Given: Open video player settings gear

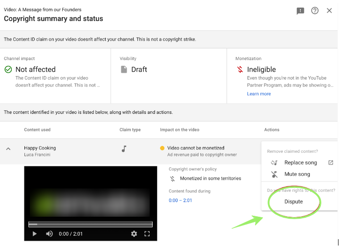Looking at the screenshot, I should (x=134, y=234).
